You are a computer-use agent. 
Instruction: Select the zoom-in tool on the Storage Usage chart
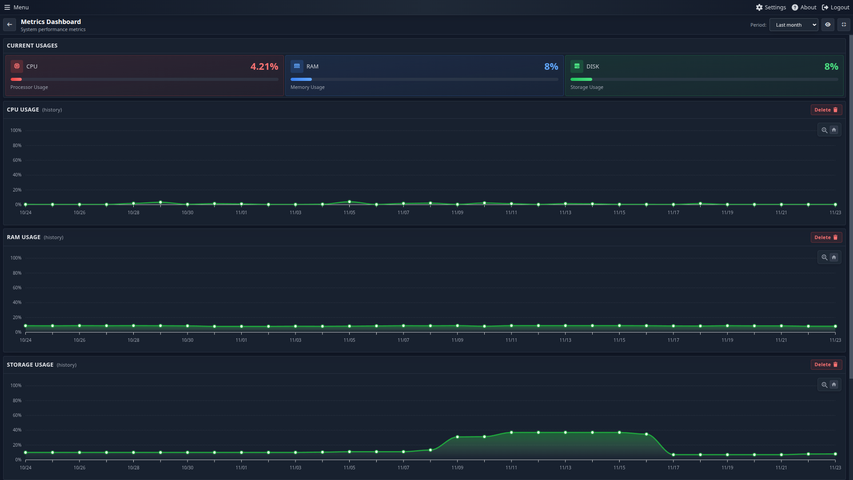(825, 384)
